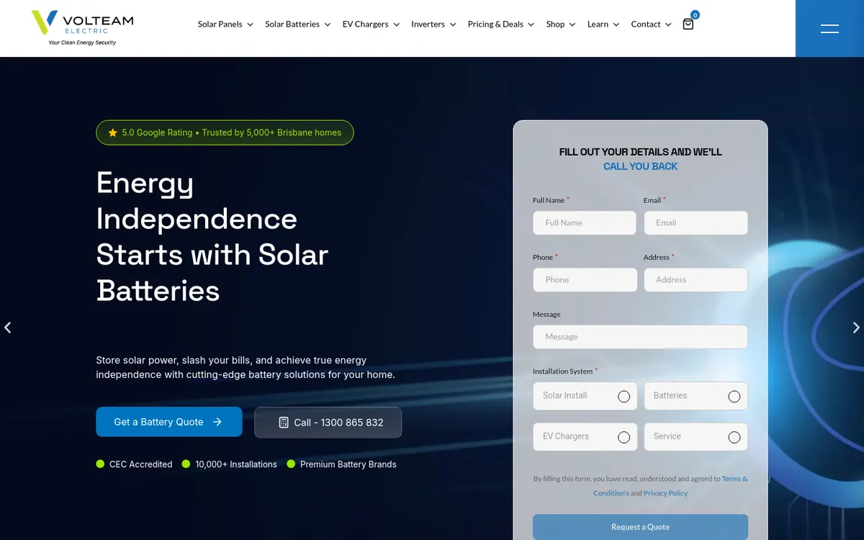Click 'Your Clean Energy Security' tagline
The width and height of the screenshot is (864, 540).
point(82,43)
